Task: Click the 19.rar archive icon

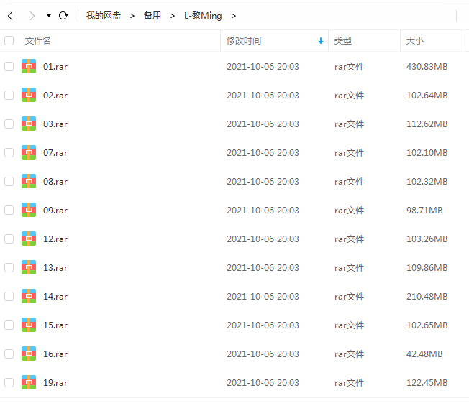Action: (29, 382)
